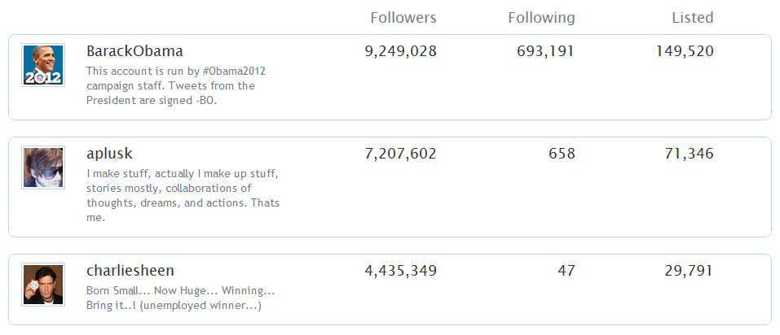
Task: Sort by the Listed column header
Action: pyautogui.click(x=692, y=18)
